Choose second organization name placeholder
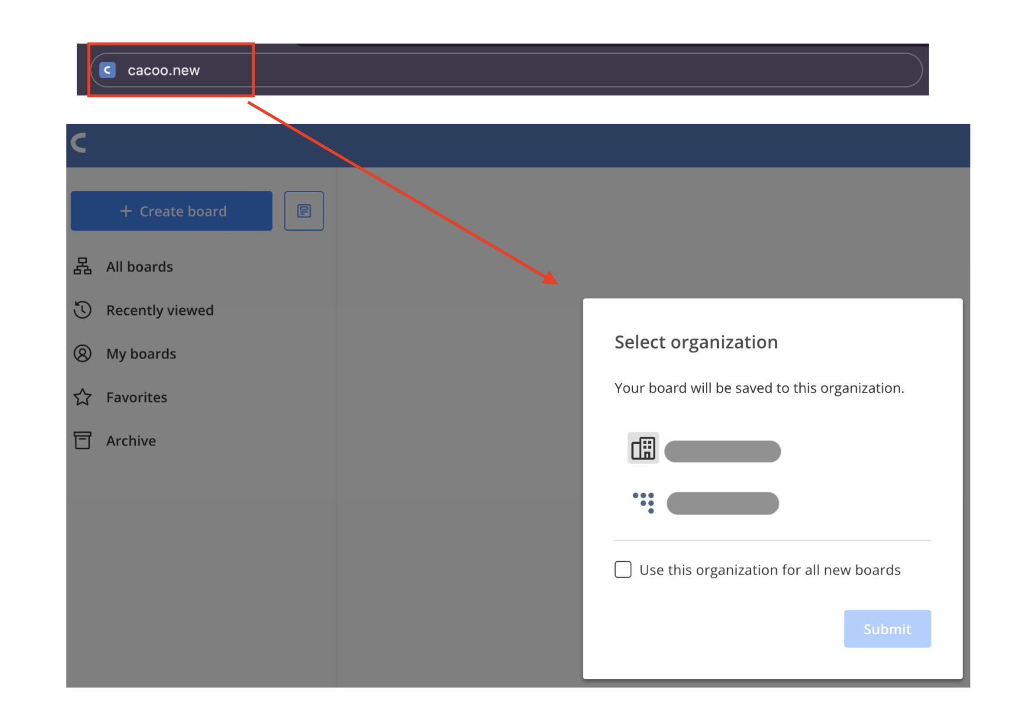The width and height of the screenshot is (1022, 702). [722, 503]
